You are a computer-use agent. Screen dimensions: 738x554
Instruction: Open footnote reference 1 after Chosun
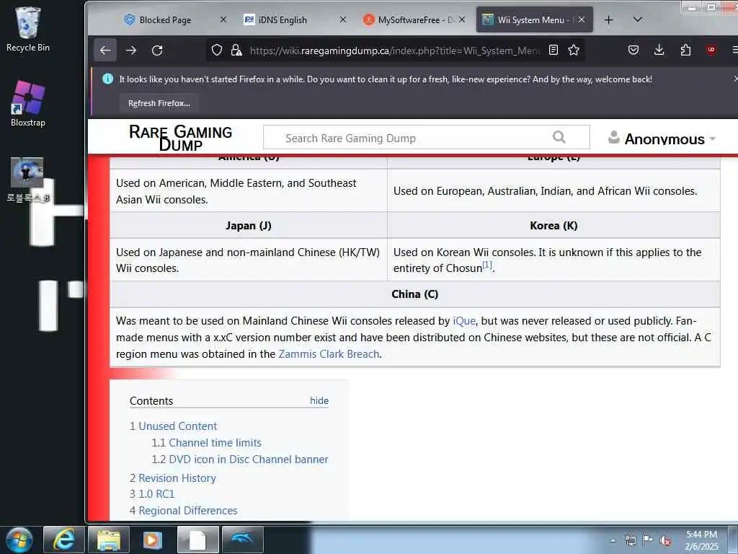coord(487,265)
